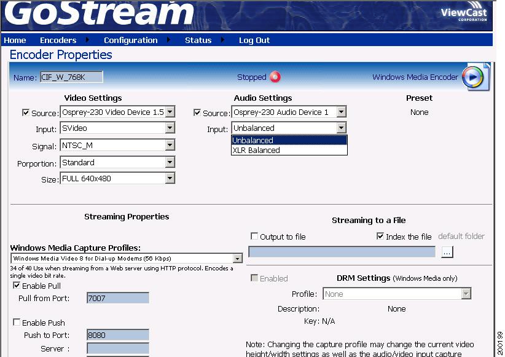Enable the Output to file checkbox

254,236
